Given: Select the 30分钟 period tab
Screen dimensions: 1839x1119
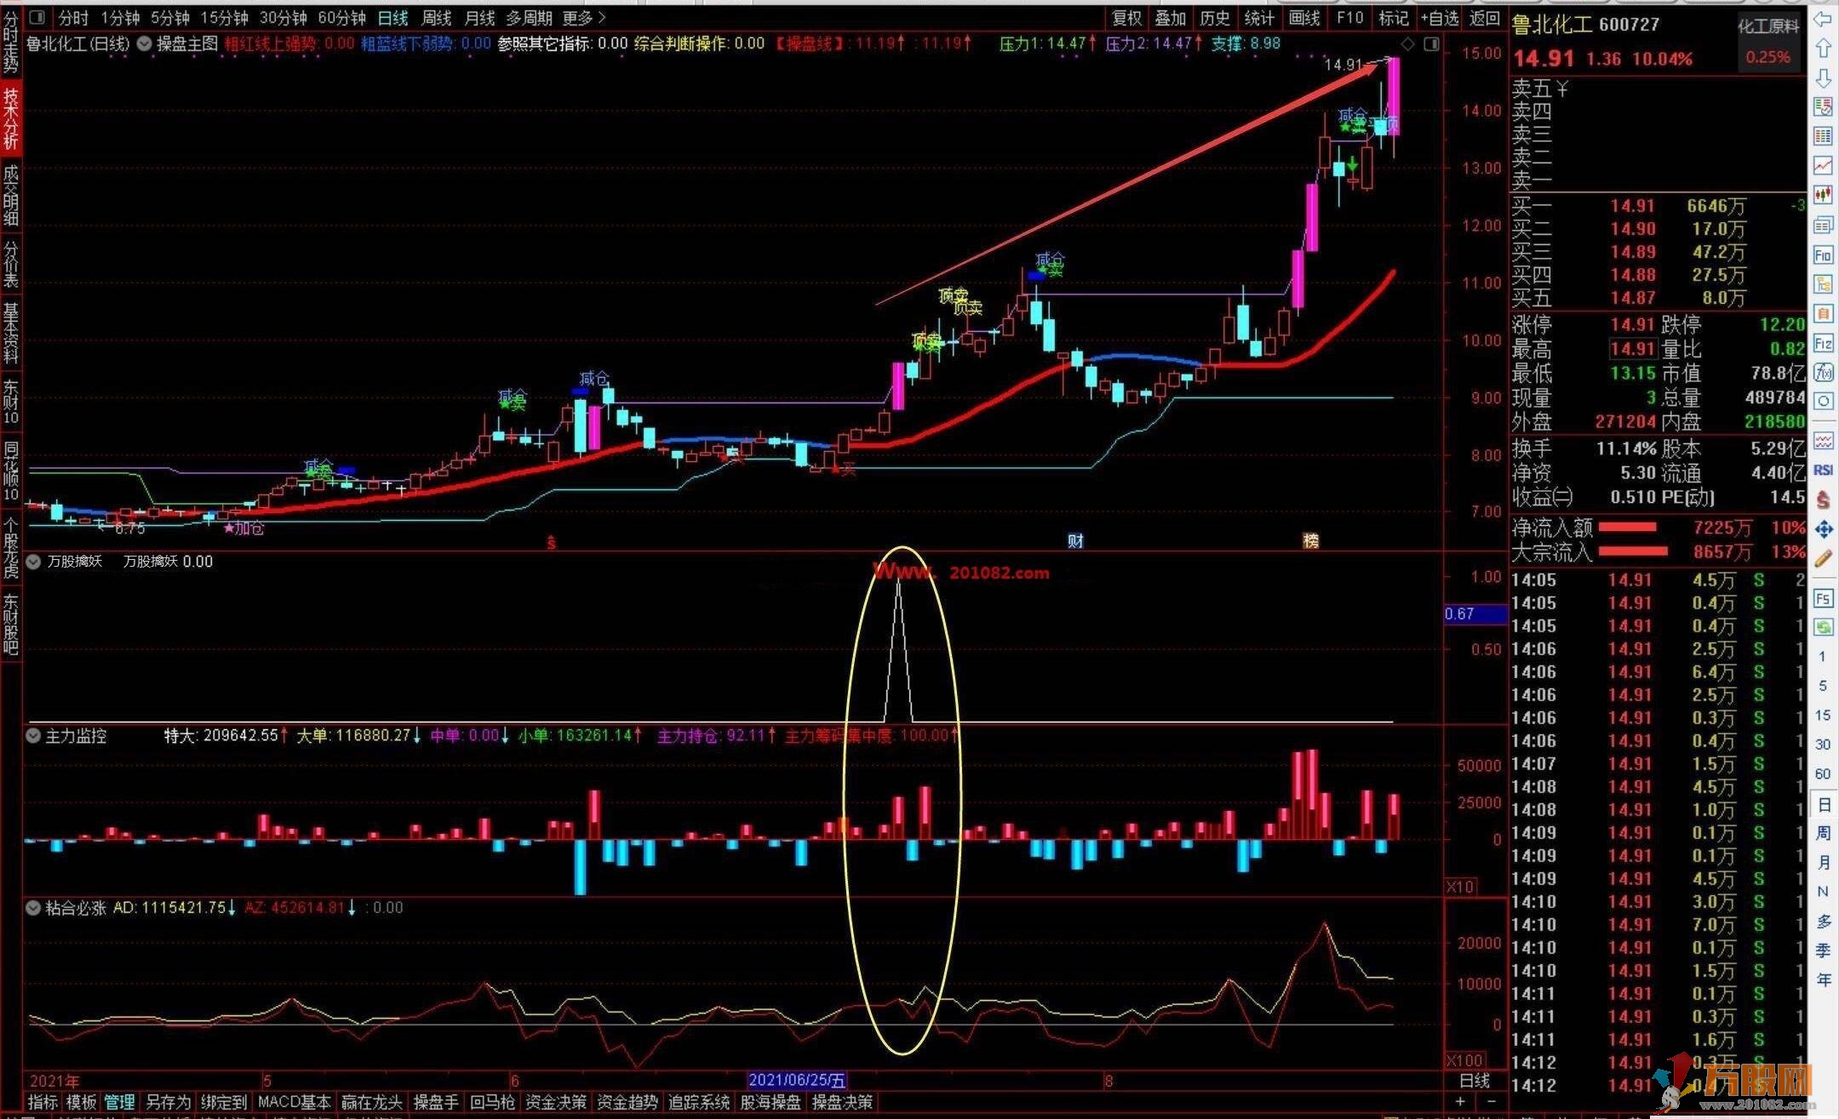Looking at the screenshot, I should (x=283, y=18).
